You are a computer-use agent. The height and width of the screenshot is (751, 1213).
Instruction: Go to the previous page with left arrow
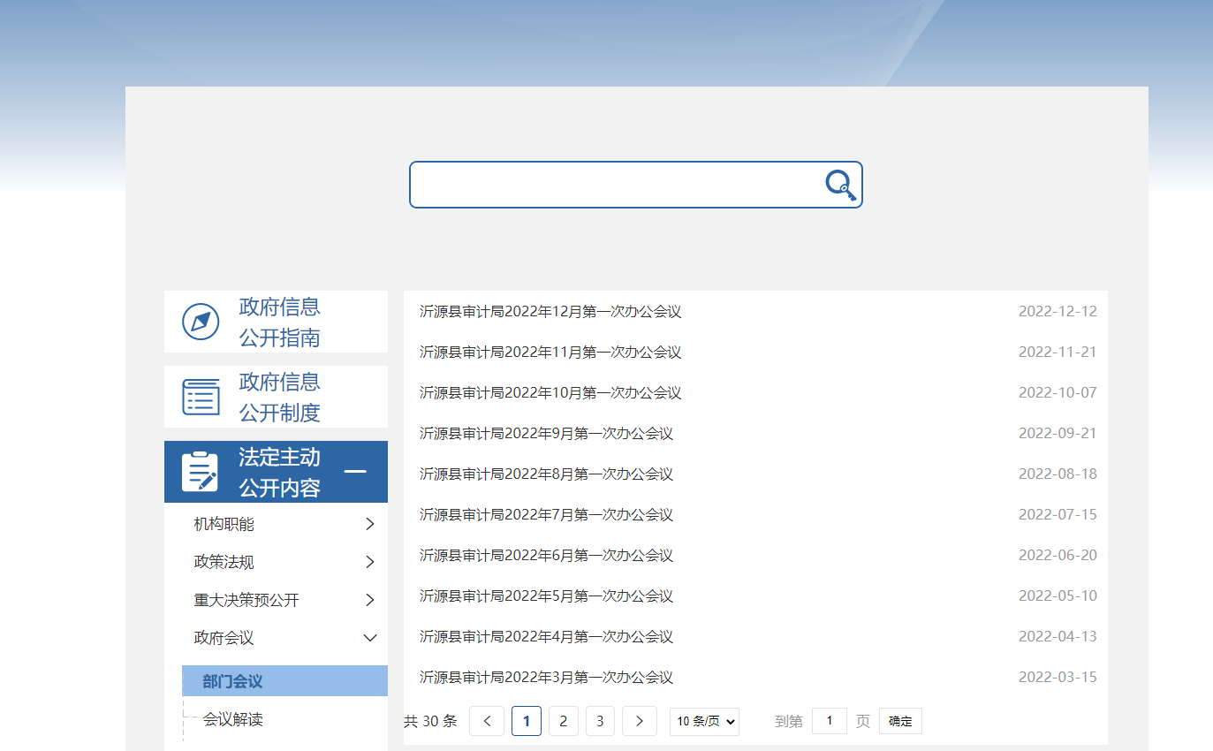coord(487,721)
